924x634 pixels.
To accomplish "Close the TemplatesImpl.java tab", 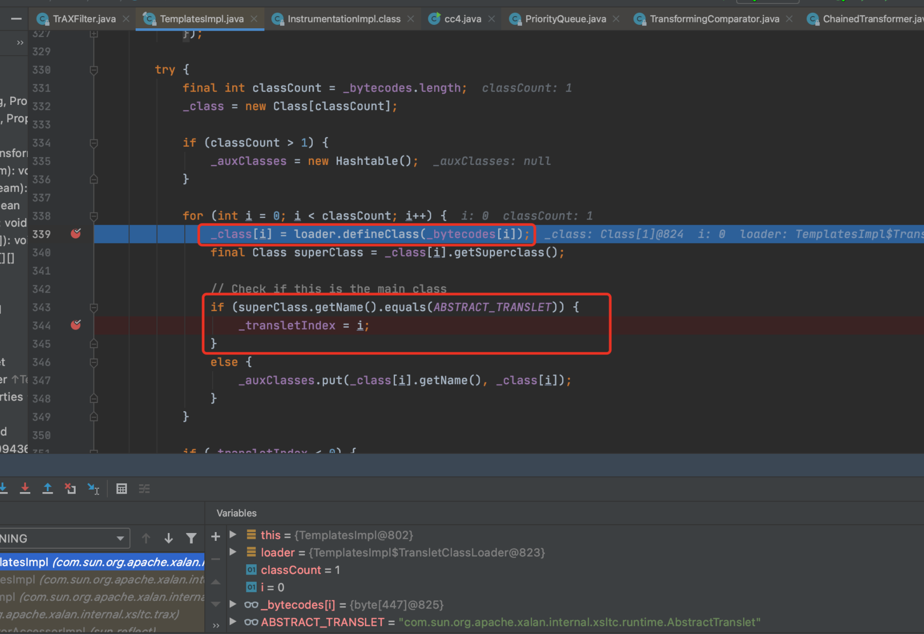I will click(x=254, y=19).
